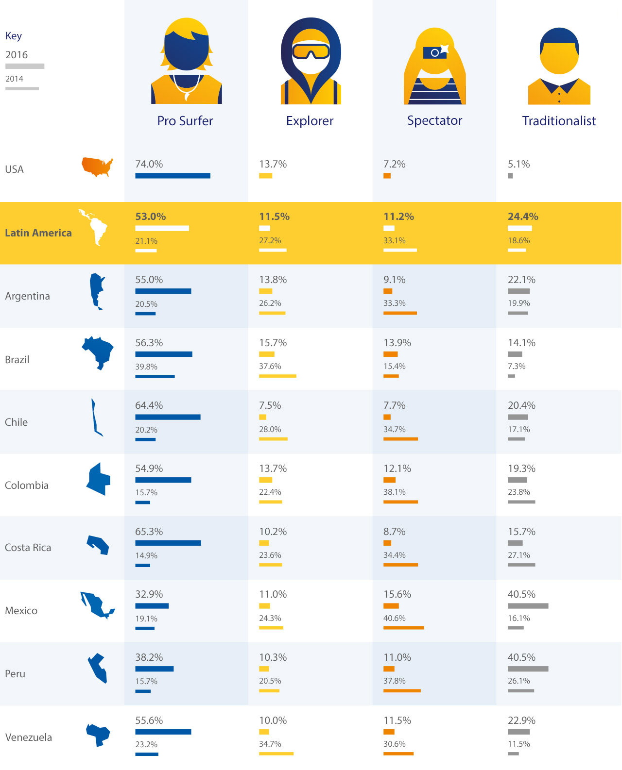Select the Latin America row label
The width and height of the screenshot is (622, 770).
tap(38, 233)
